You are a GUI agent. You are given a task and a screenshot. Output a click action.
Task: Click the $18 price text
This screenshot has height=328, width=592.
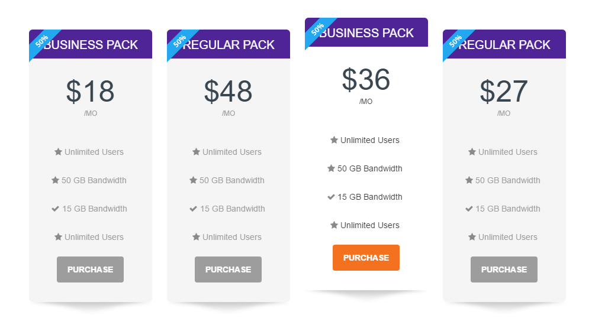90,92
